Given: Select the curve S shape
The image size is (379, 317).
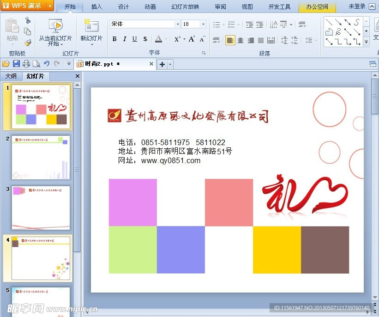Looking at the screenshot, I should (x=357, y=22).
